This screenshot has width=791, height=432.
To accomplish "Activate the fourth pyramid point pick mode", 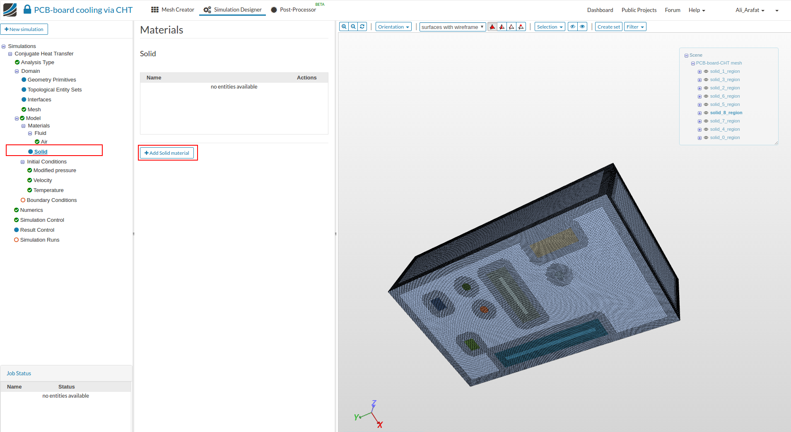I will point(521,27).
